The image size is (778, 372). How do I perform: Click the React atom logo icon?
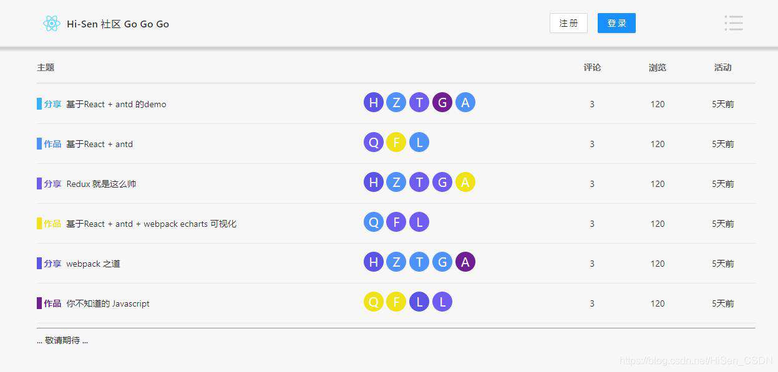(x=52, y=24)
